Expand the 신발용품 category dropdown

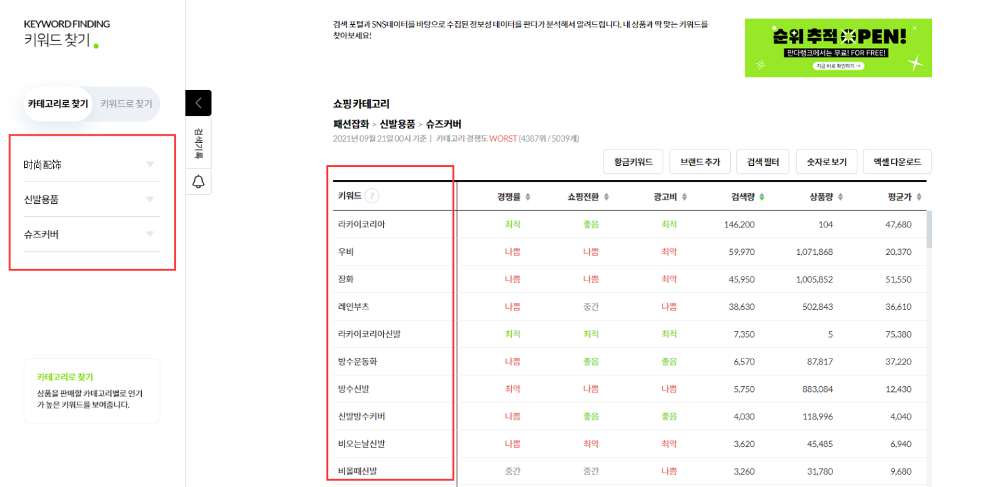(150, 199)
